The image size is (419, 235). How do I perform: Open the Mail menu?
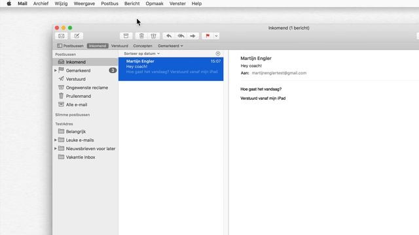(22, 3)
